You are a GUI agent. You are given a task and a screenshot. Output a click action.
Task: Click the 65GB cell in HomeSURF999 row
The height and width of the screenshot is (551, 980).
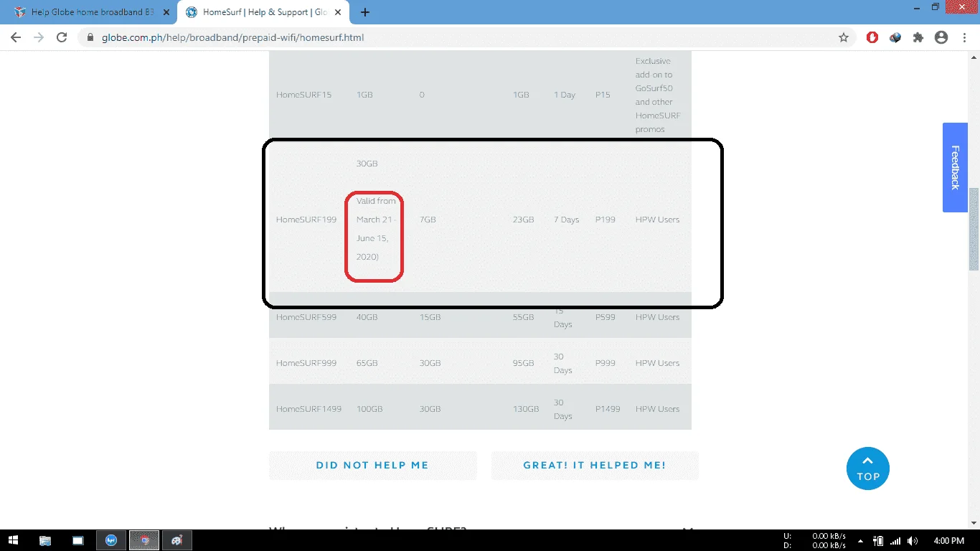click(367, 363)
